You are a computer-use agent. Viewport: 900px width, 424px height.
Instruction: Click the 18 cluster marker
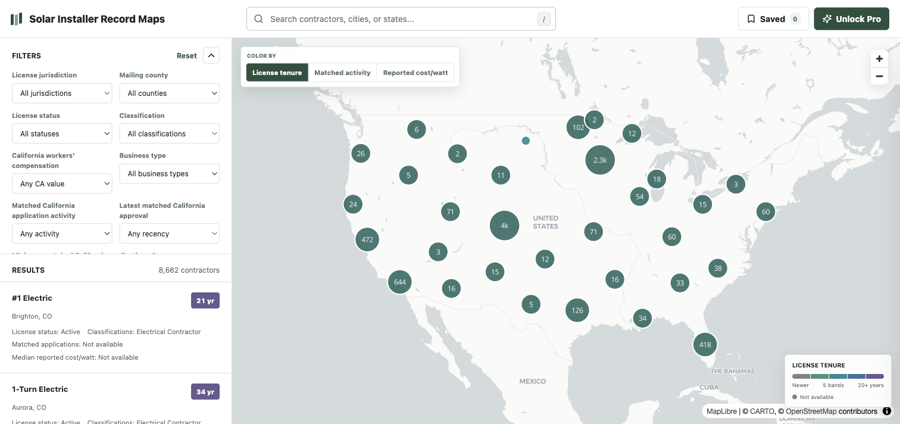pyautogui.click(x=657, y=179)
